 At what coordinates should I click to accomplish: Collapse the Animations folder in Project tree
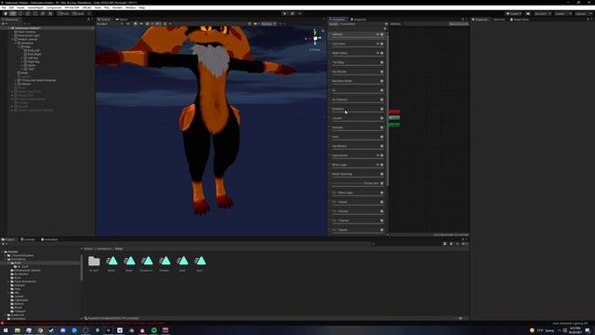pos(6,259)
